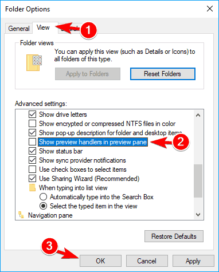Click the 'When typing into list view' folder icon
219x272 pixels.
pos(32,188)
